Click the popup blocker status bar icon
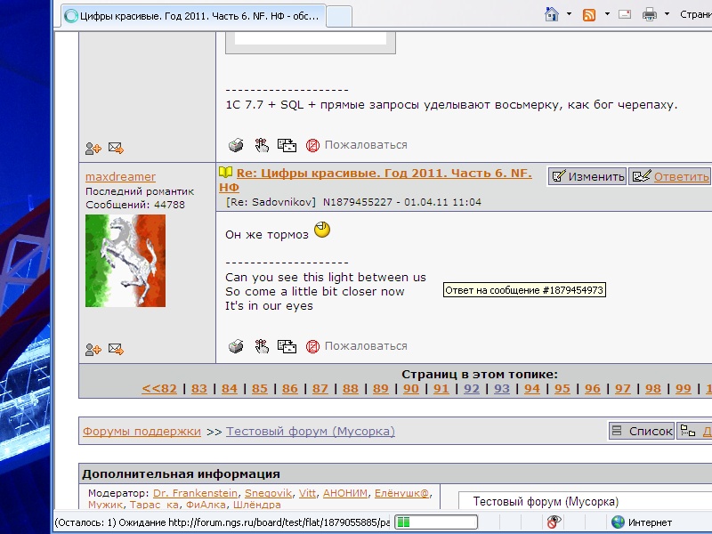This screenshot has width=712, height=534. pyautogui.click(x=554, y=522)
